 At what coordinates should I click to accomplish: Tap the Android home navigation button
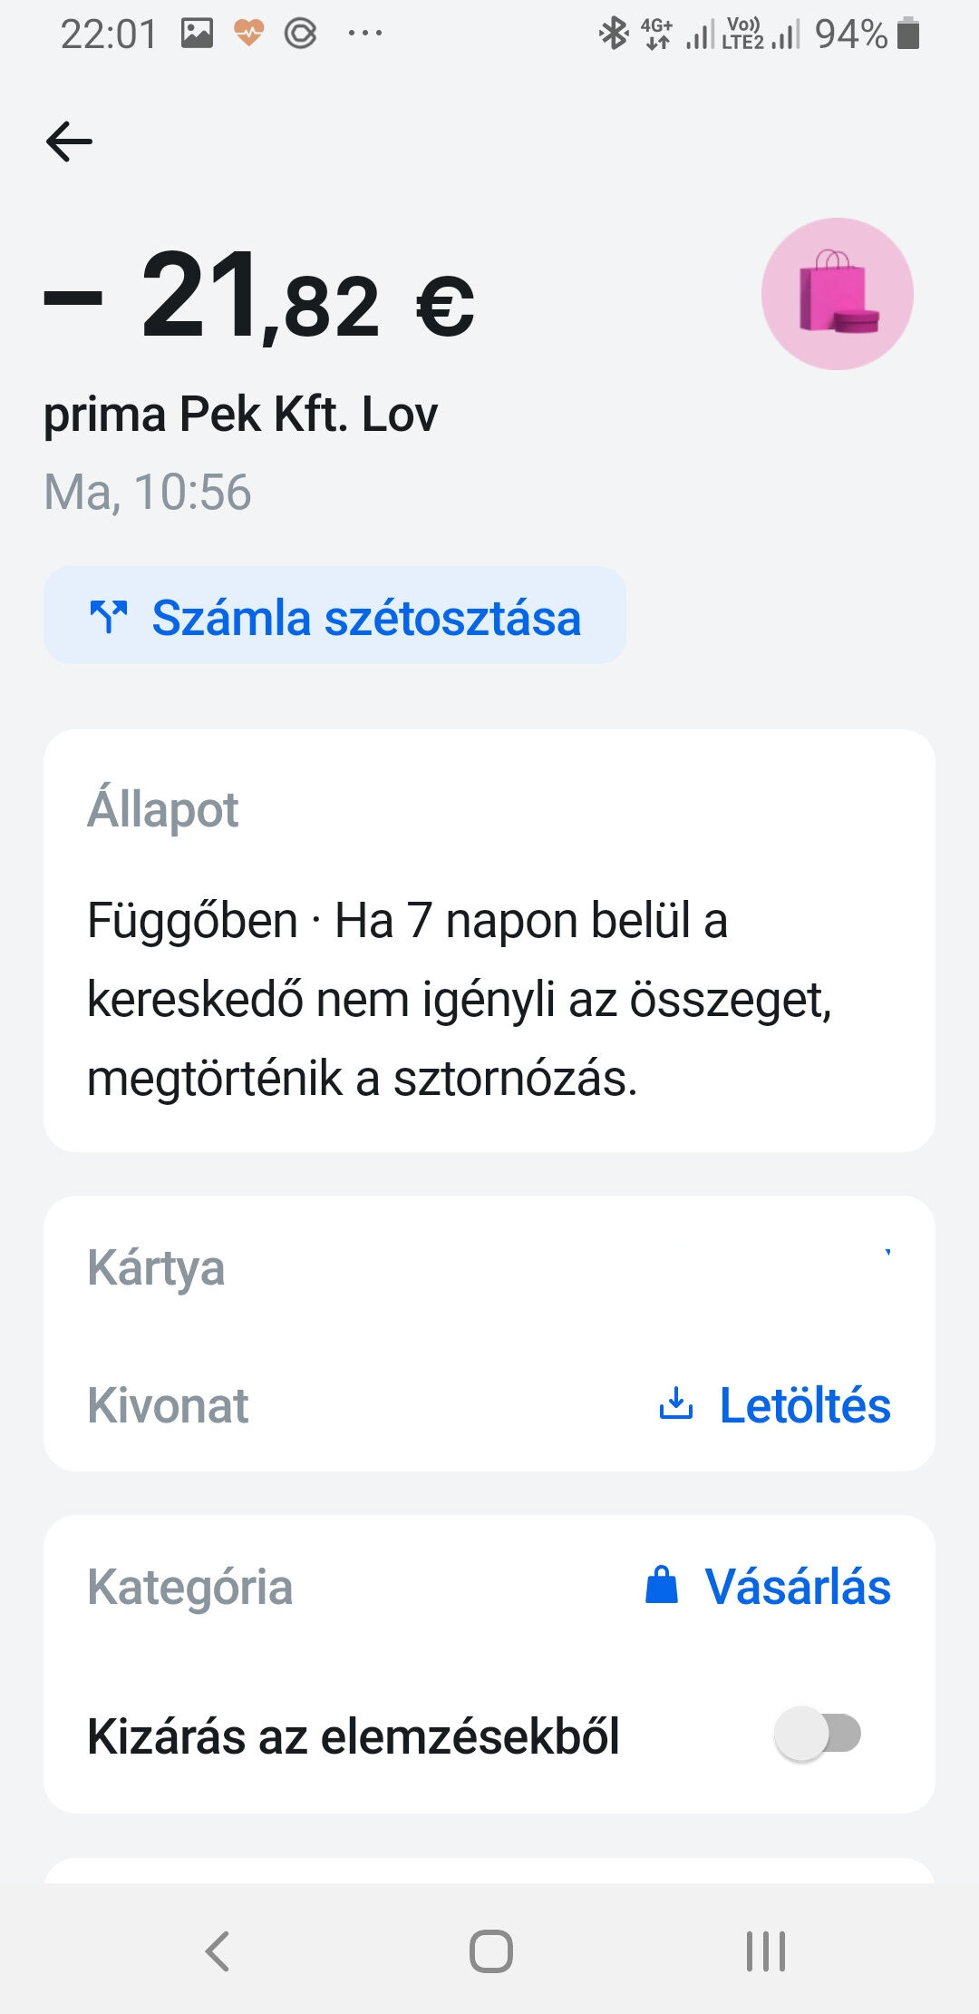tap(490, 1950)
